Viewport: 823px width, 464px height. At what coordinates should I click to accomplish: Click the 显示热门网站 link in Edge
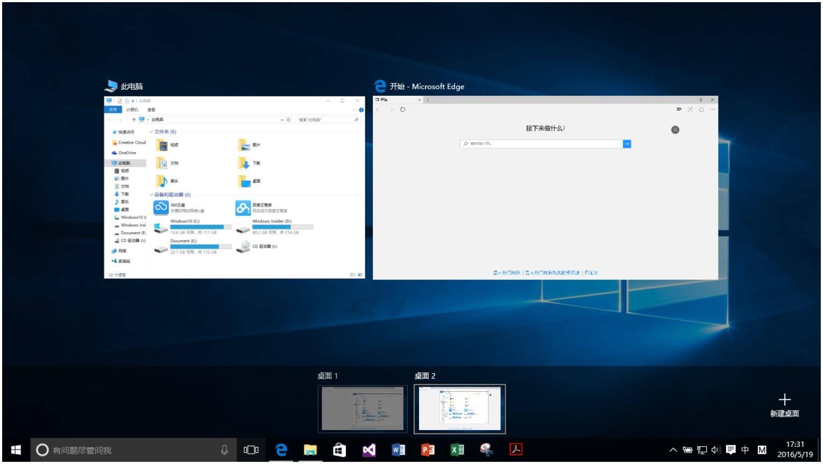pos(507,273)
